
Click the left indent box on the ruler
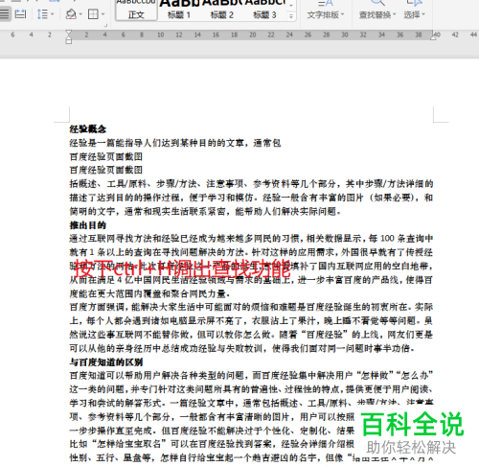(69, 42)
